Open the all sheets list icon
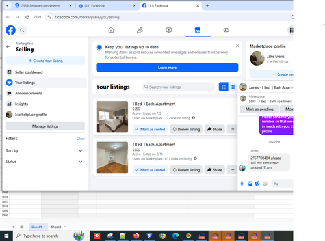 pyautogui.click(x=22, y=227)
